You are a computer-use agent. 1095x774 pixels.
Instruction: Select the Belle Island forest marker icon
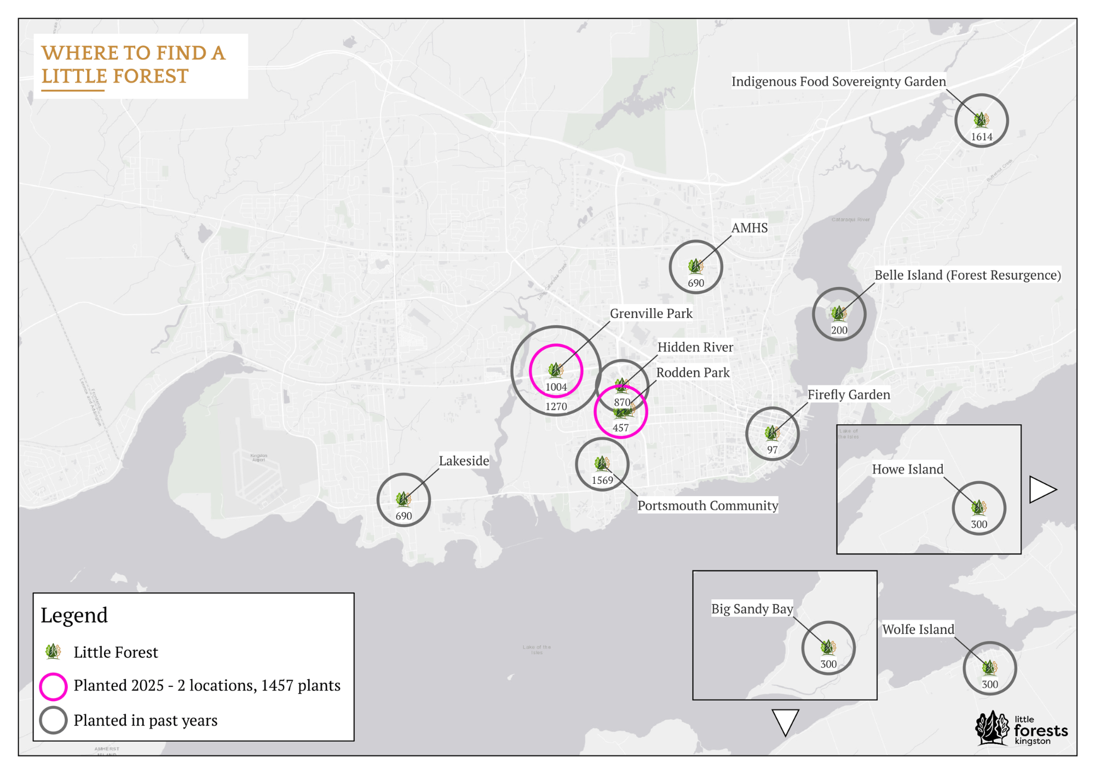click(838, 313)
